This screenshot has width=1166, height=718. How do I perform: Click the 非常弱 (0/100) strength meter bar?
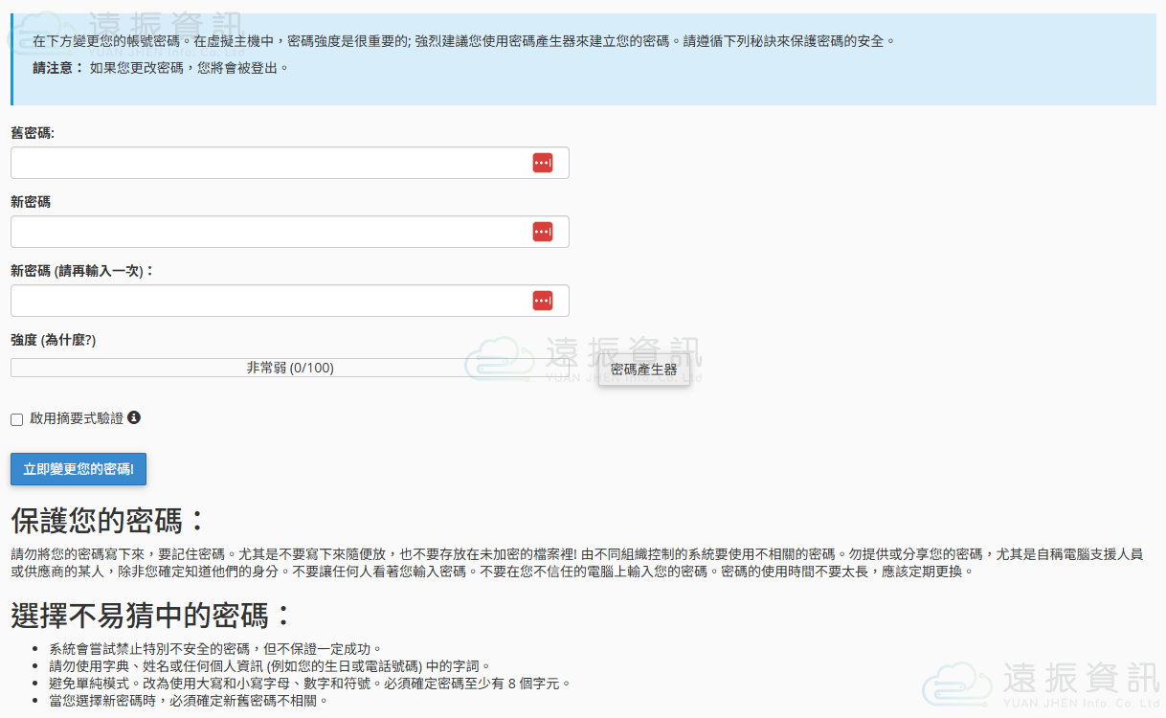point(290,368)
